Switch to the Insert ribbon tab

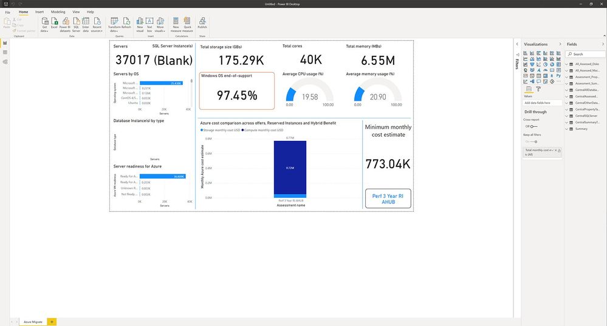tap(39, 12)
